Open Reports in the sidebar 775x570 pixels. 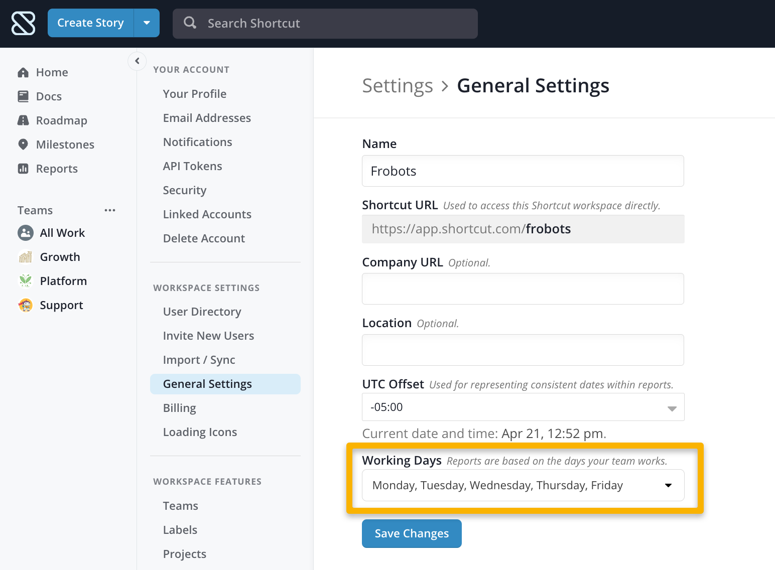coord(57,169)
